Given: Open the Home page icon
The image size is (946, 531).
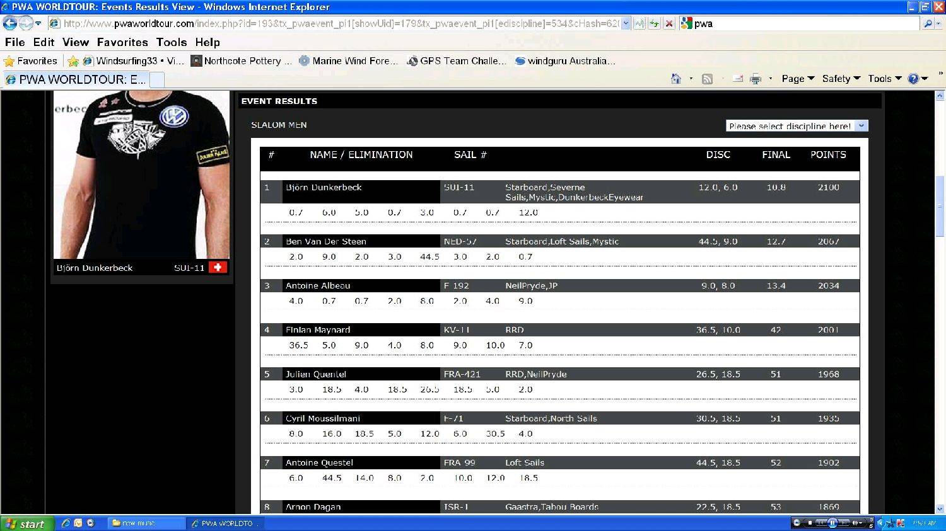Looking at the screenshot, I should [x=676, y=79].
